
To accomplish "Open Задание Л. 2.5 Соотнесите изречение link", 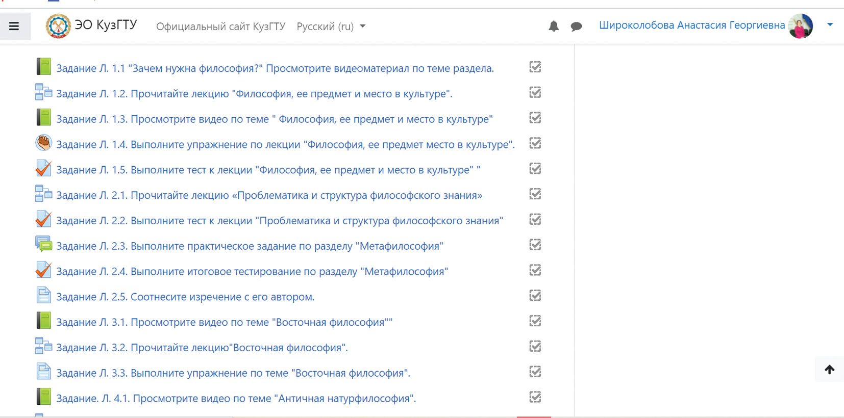I will click(185, 297).
